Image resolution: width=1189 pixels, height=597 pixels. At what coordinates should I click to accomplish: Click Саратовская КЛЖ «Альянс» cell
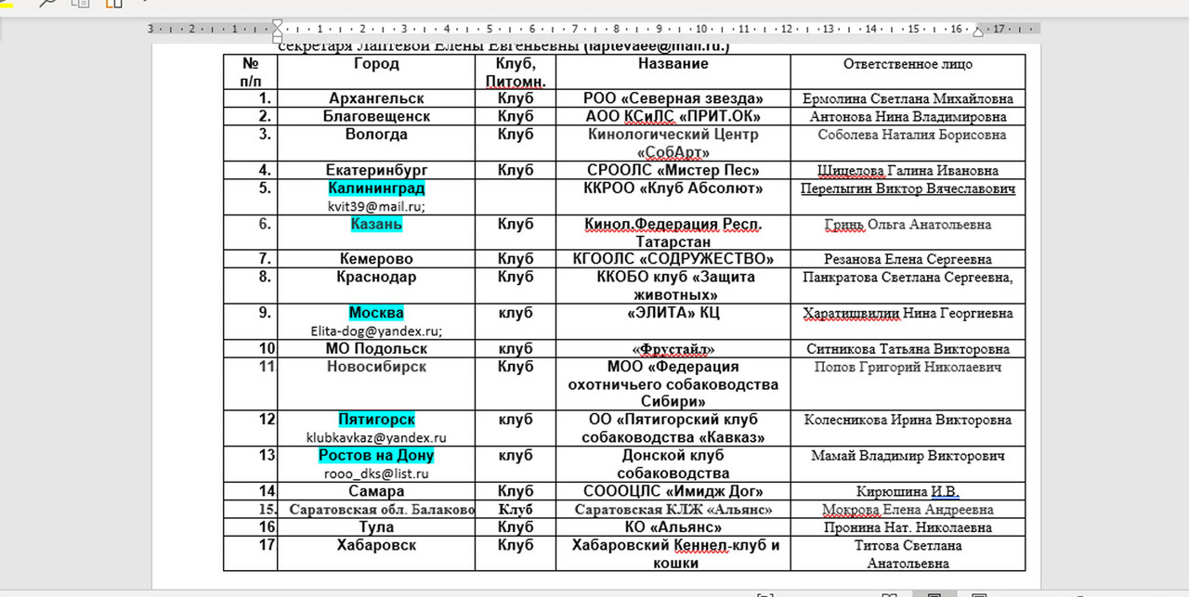pyautogui.click(x=673, y=510)
